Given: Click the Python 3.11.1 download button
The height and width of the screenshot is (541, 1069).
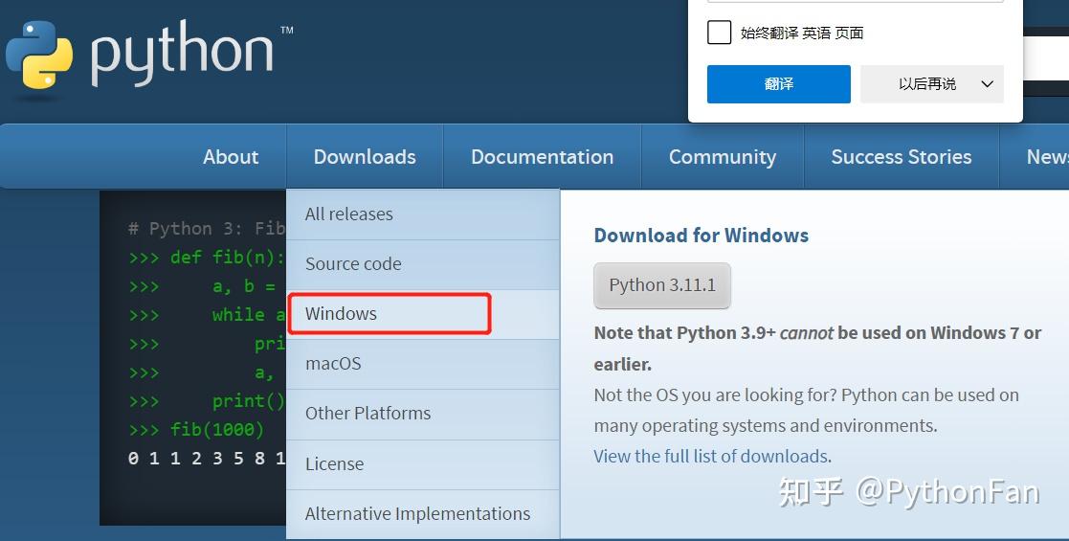Looking at the screenshot, I should coord(662,285).
